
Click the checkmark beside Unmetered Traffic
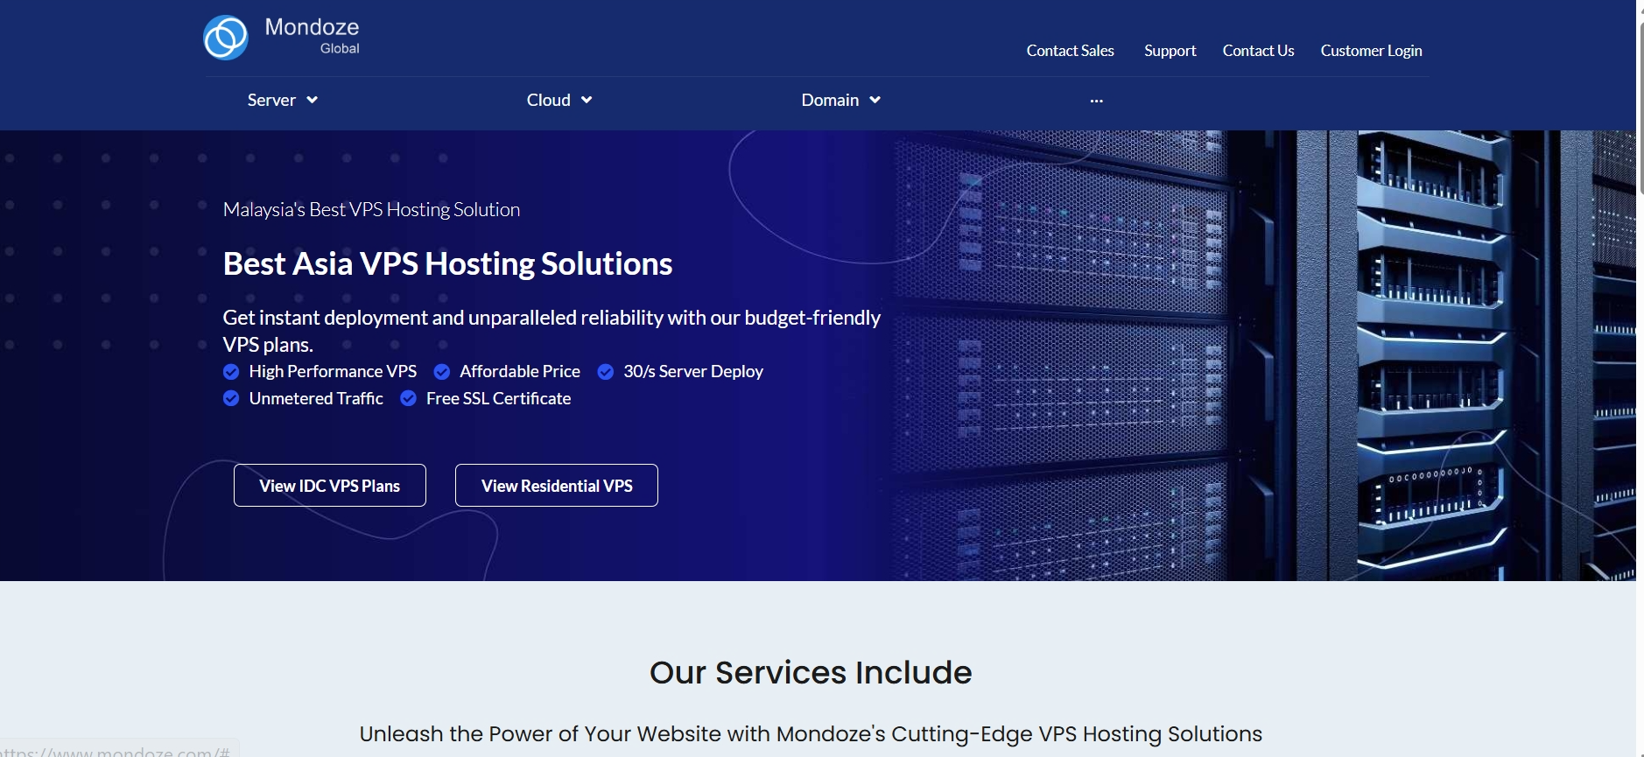[x=231, y=399]
